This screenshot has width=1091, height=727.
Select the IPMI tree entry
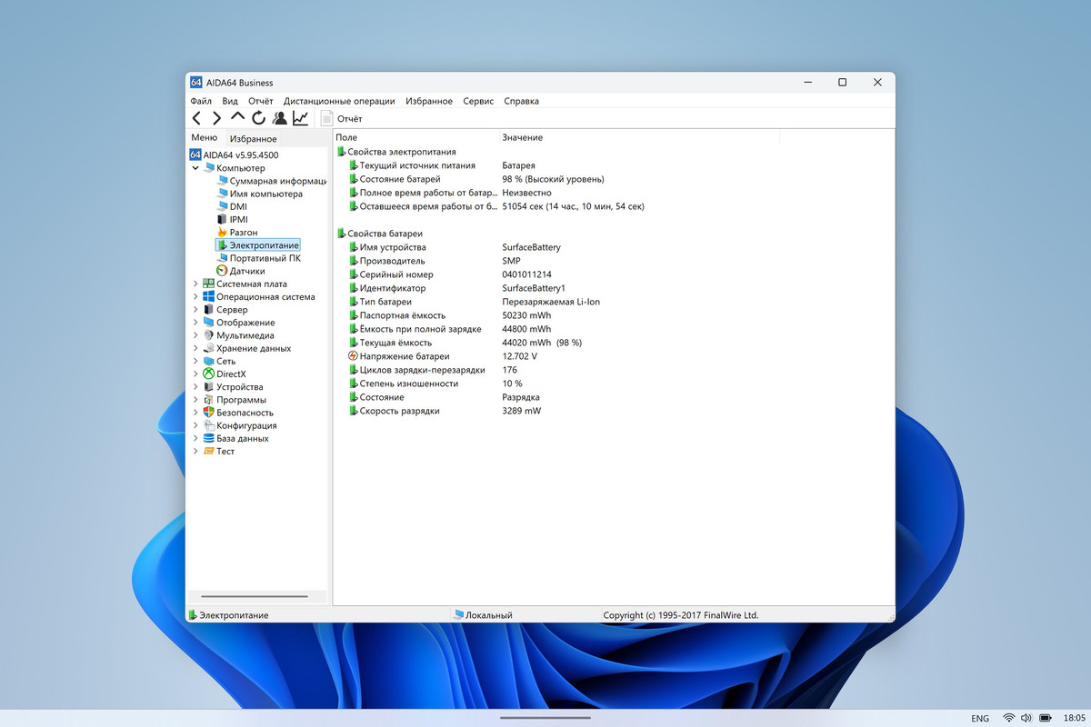tap(232, 219)
